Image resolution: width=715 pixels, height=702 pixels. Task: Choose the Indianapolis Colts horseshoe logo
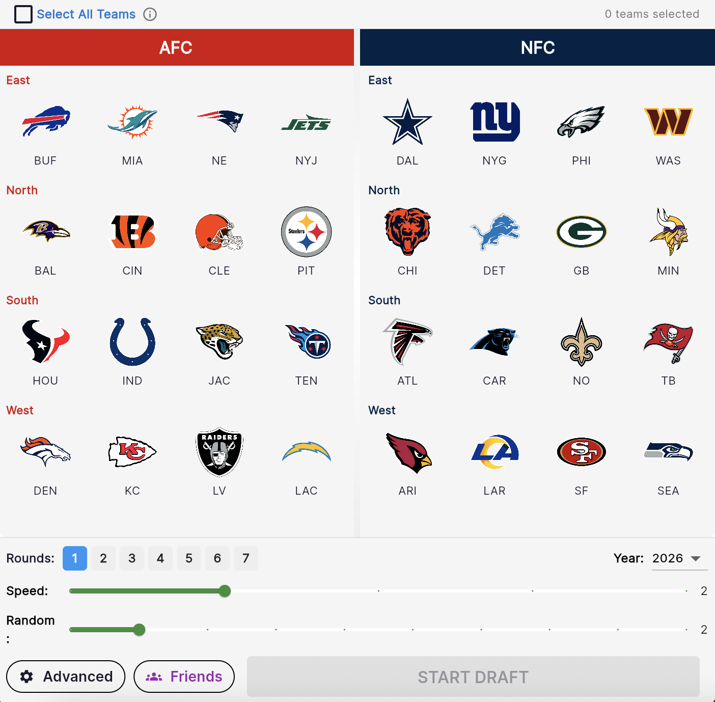pyautogui.click(x=132, y=342)
